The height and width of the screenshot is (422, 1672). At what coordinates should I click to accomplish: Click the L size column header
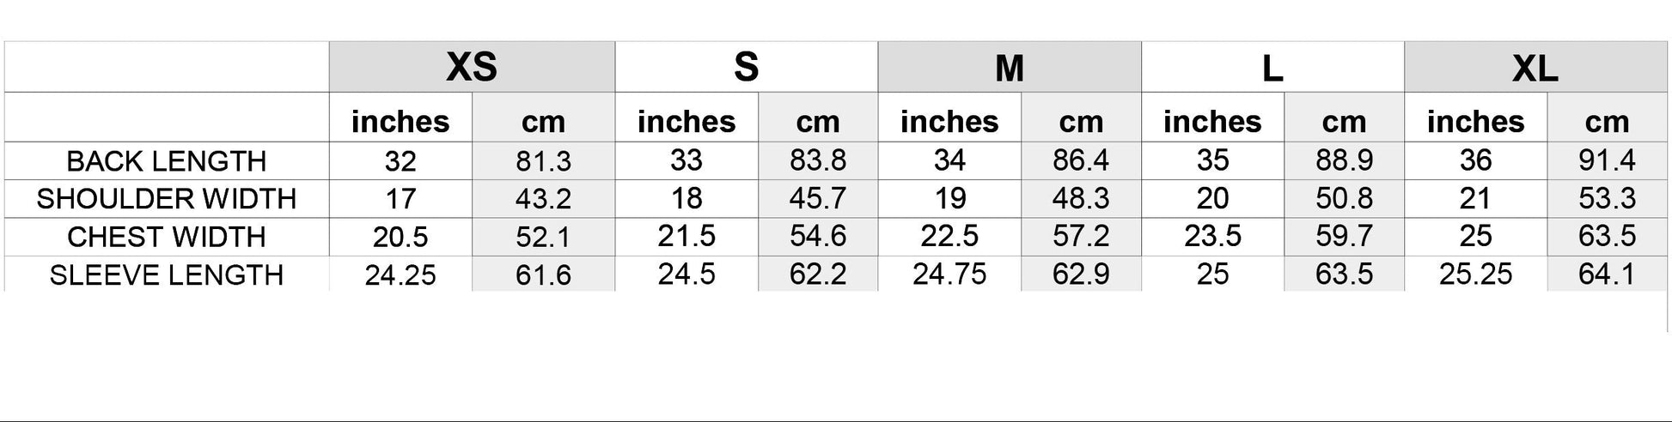tap(1272, 68)
